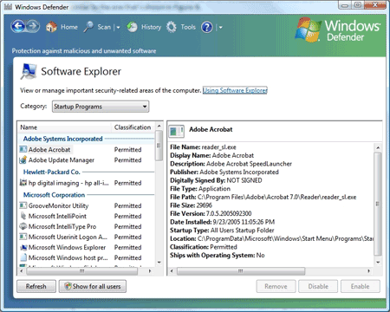Click the Adobe Update Manager icon
The height and width of the screenshot is (312, 390).
coord(23,159)
